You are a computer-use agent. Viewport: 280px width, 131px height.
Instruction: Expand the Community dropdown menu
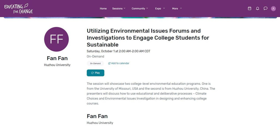pos(140,8)
